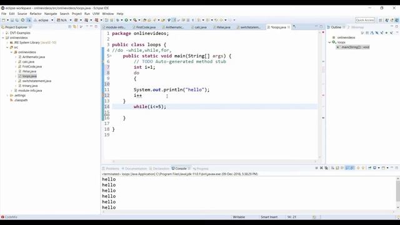400x225 pixels.
Task: Collapse the src folder in Project Explorer
Action: coord(7,47)
